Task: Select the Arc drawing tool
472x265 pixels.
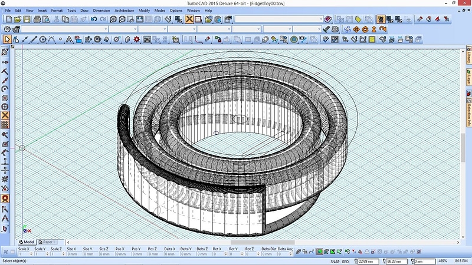Action: click(51, 39)
